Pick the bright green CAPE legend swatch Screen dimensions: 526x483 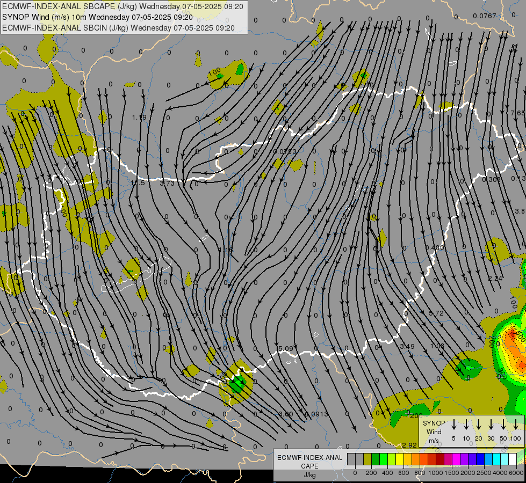(384, 459)
